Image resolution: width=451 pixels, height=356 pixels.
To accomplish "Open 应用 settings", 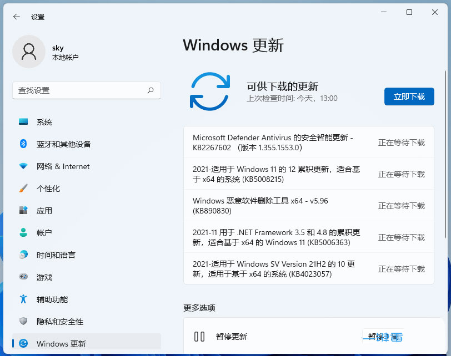I will pyautogui.click(x=44, y=211).
